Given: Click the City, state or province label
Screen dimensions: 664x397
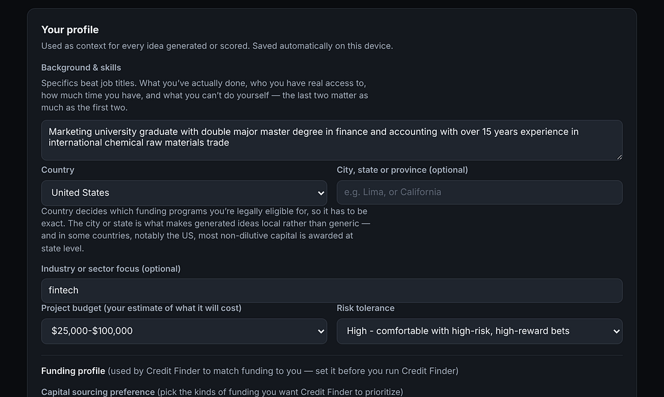Looking at the screenshot, I should point(403,170).
